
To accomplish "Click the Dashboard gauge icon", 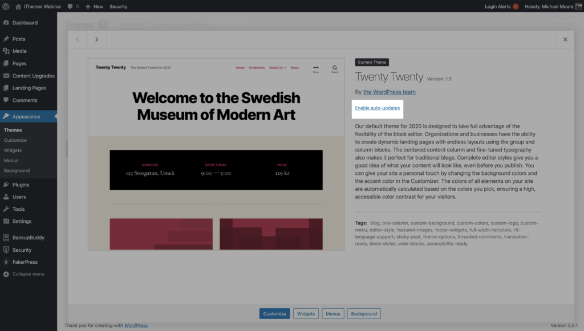I will tap(6, 22).
